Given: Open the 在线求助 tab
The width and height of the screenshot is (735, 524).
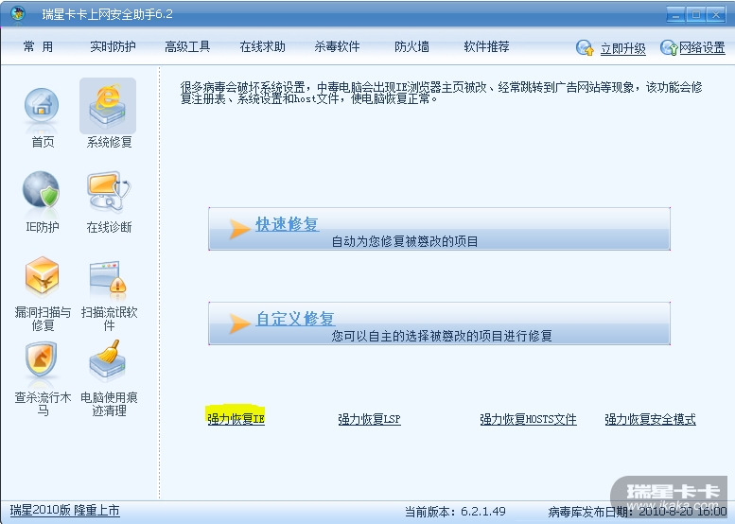Looking at the screenshot, I should (263, 47).
